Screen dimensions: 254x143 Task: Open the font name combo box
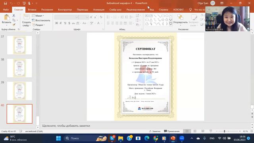click(x=67, y=17)
